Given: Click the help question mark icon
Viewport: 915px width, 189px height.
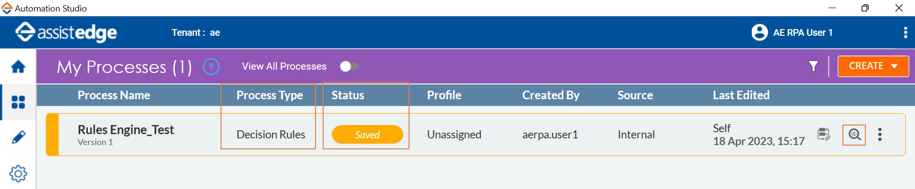Looking at the screenshot, I should (211, 66).
